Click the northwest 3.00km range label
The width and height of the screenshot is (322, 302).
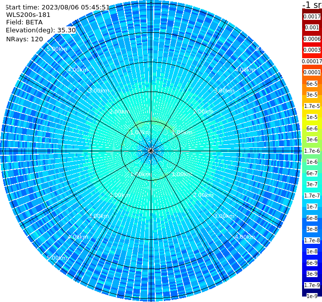(x=99, y=91)
